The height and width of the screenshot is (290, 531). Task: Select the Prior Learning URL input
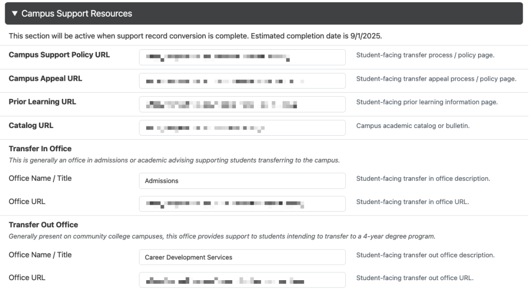(x=242, y=104)
